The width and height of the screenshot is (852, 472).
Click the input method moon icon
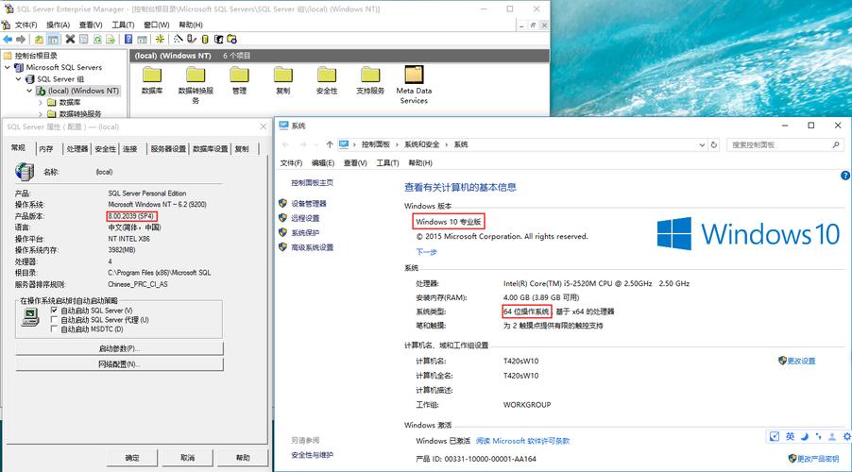click(804, 436)
